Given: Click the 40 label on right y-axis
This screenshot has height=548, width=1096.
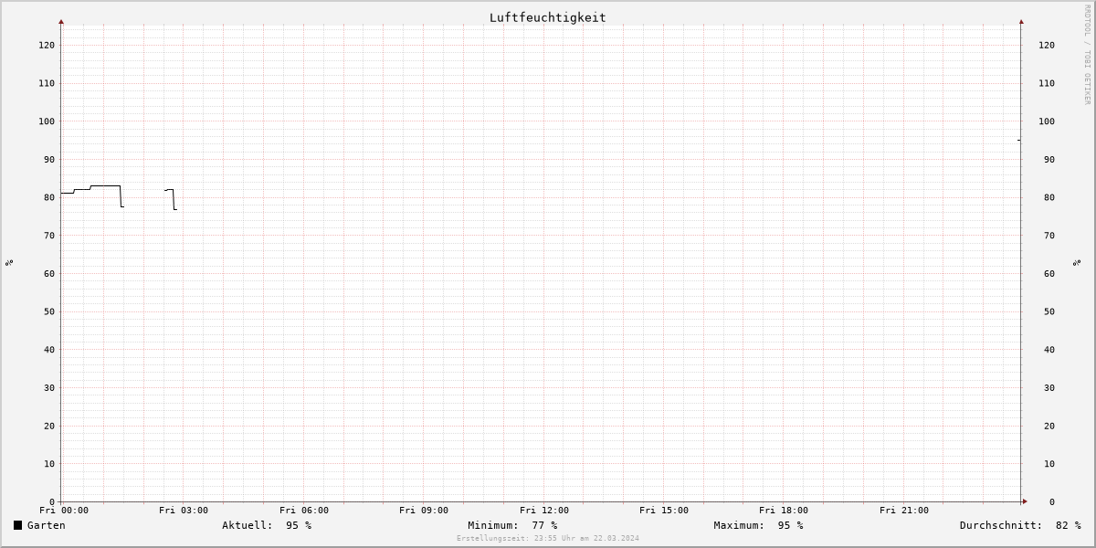Looking at the screenshot, I should (x=1049, y=350).
